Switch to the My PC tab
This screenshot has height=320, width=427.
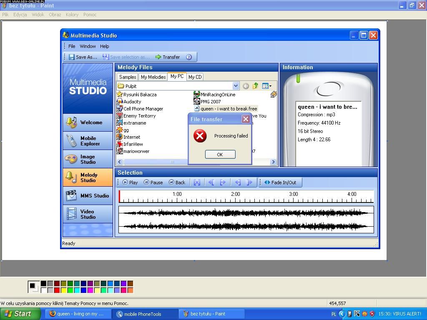pos(177,77)
